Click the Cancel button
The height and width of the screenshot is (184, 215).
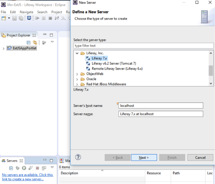tap(200, 158)
